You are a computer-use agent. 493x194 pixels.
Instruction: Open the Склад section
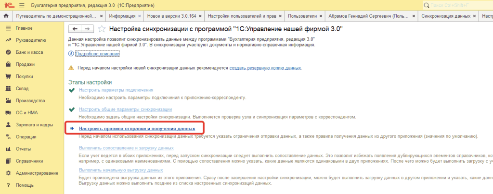pos(22,88)
